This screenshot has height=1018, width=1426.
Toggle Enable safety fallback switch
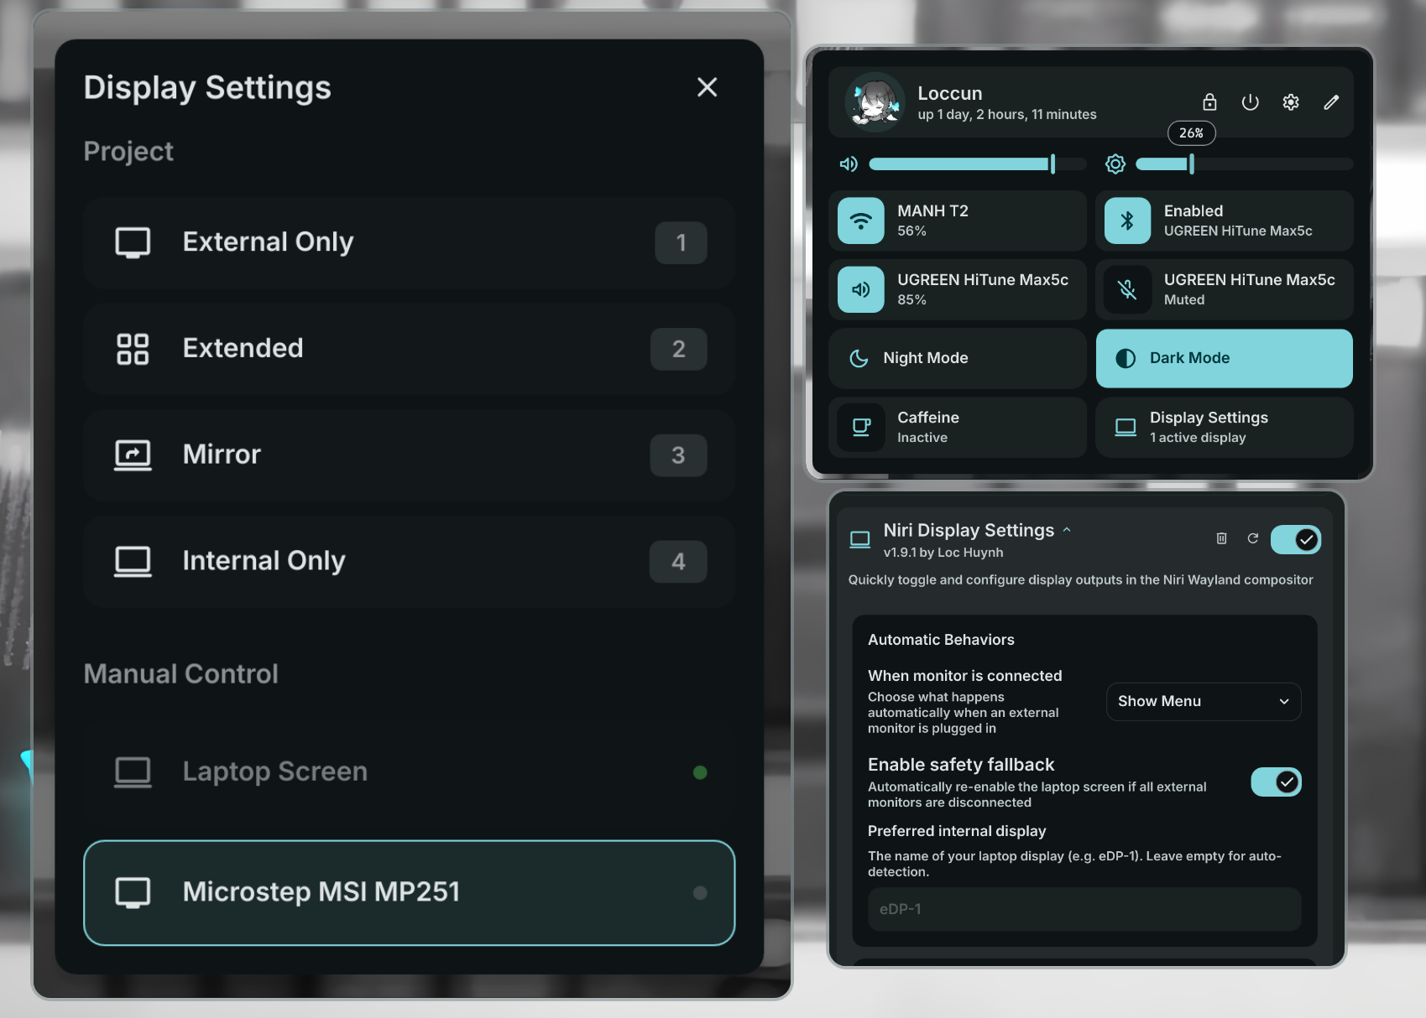[x=1276, y=782]
